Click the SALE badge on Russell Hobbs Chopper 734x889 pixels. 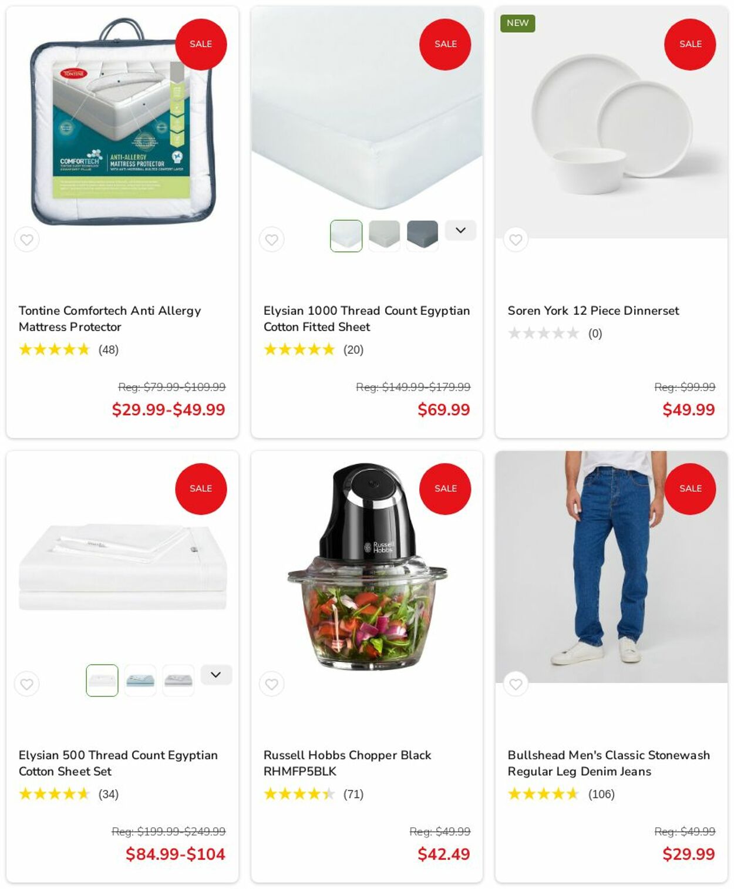click(445, 489)
